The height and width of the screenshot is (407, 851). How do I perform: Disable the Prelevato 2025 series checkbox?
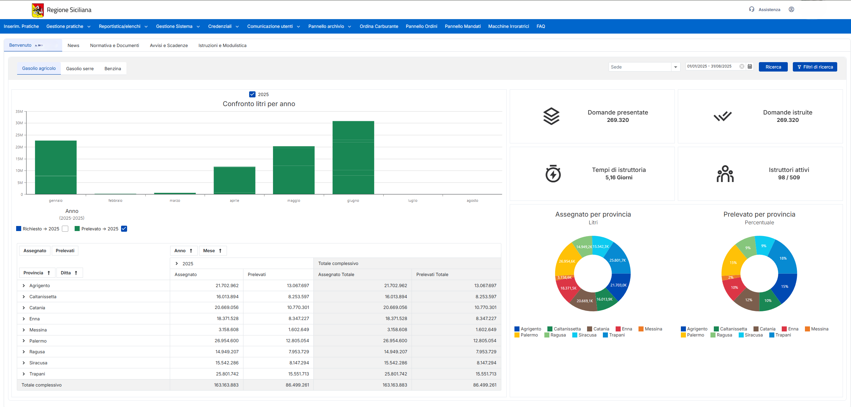(124, 229)
